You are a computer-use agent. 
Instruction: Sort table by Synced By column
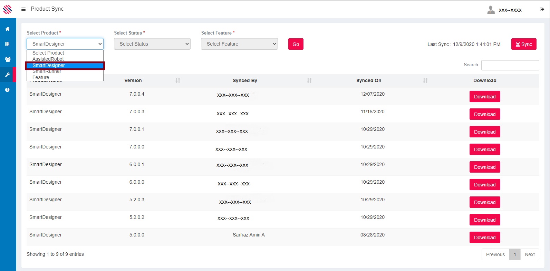coord(309,80)
